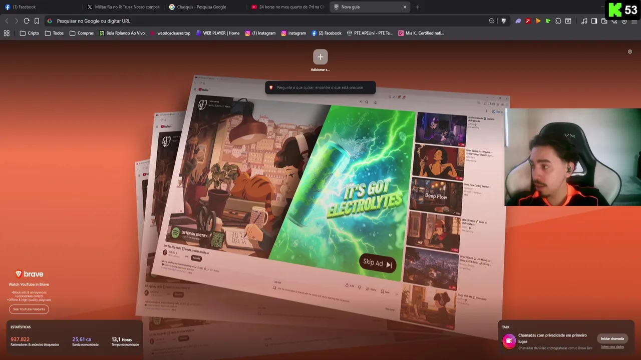Reload the current page
Screen dimensions: 641x360
[x=27, y=21]
